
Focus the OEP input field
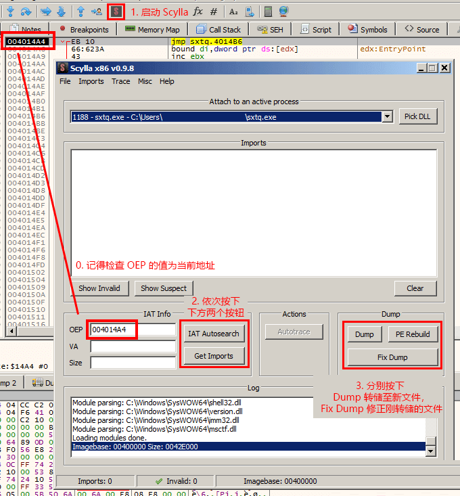(133, 330)
